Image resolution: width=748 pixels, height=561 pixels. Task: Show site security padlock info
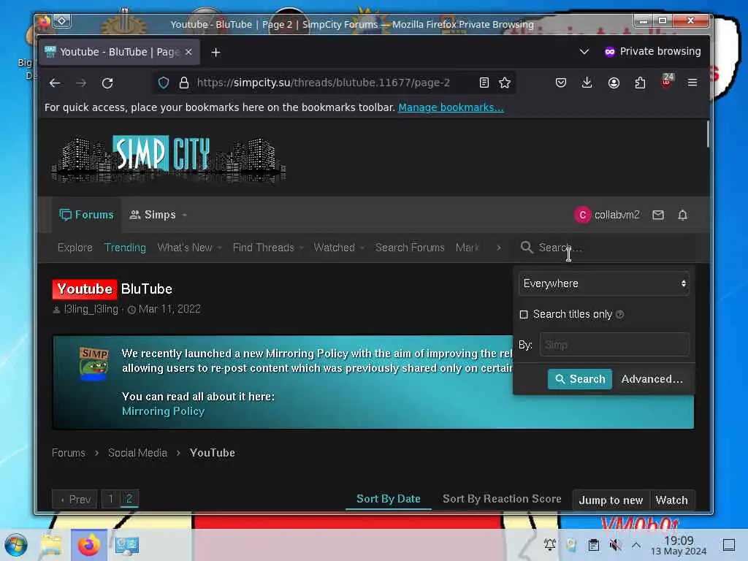pyautogui.click(x=183, y=83)
